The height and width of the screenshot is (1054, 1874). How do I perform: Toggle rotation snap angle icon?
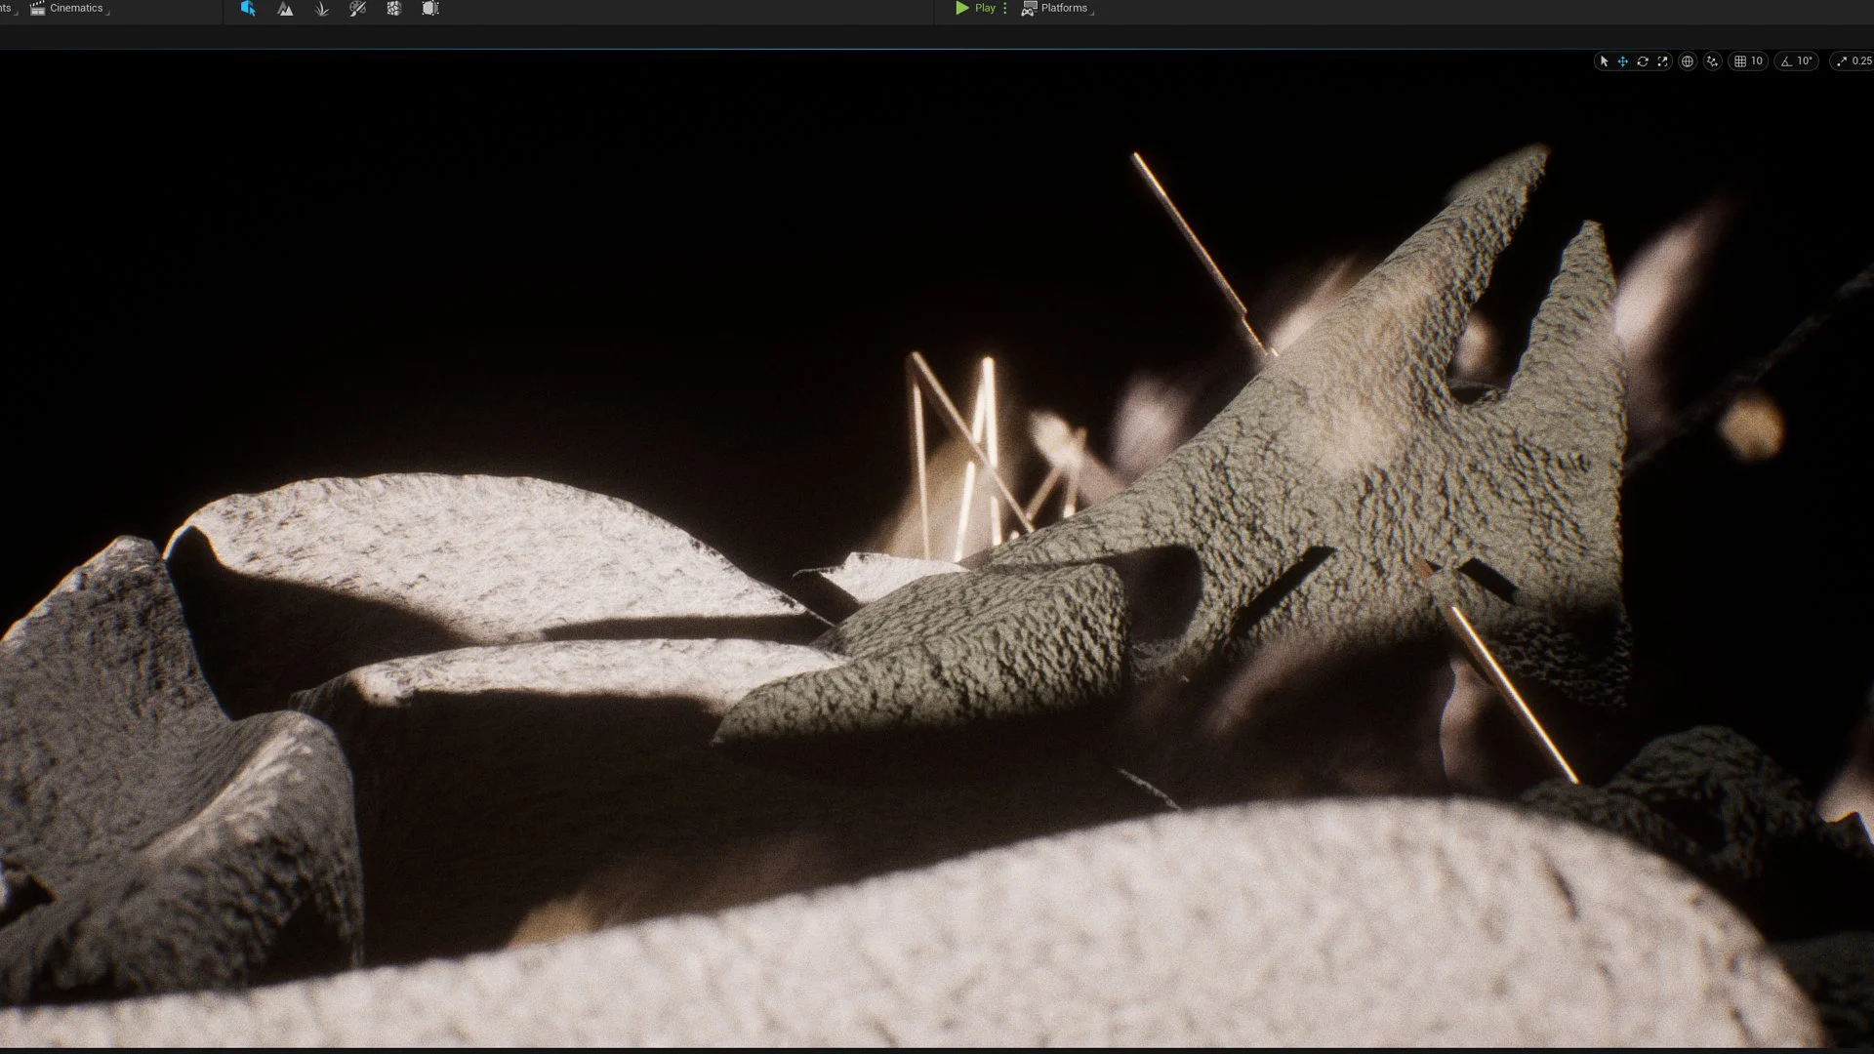1786,61
